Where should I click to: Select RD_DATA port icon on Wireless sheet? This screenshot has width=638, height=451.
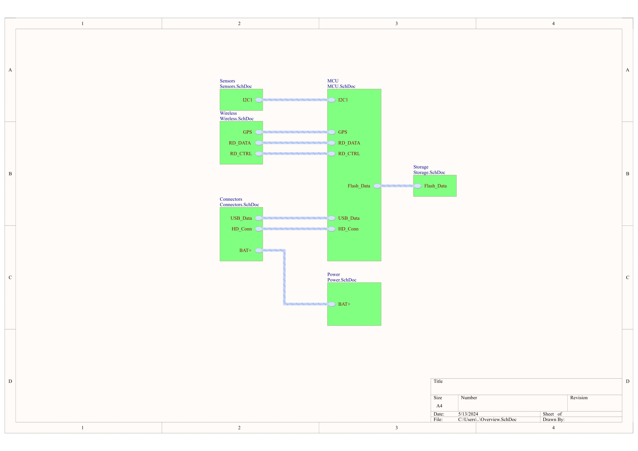tap(259, 143)
